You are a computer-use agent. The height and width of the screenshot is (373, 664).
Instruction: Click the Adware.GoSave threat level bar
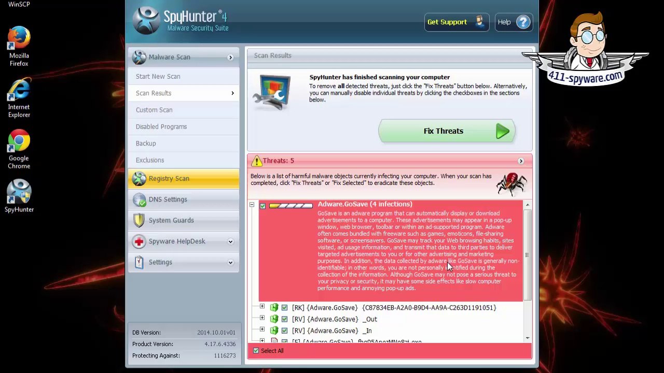tap(290, 206)
